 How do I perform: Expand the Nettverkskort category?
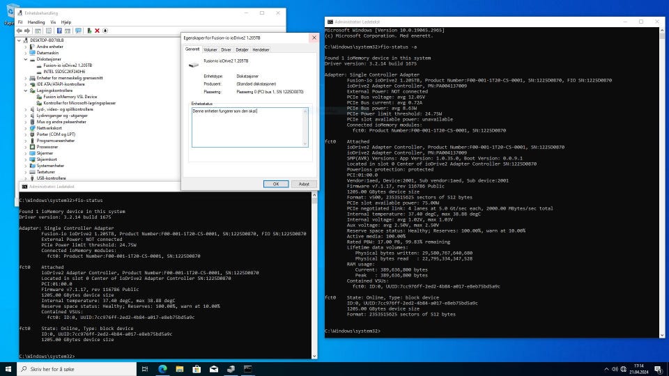coord(26,128)
